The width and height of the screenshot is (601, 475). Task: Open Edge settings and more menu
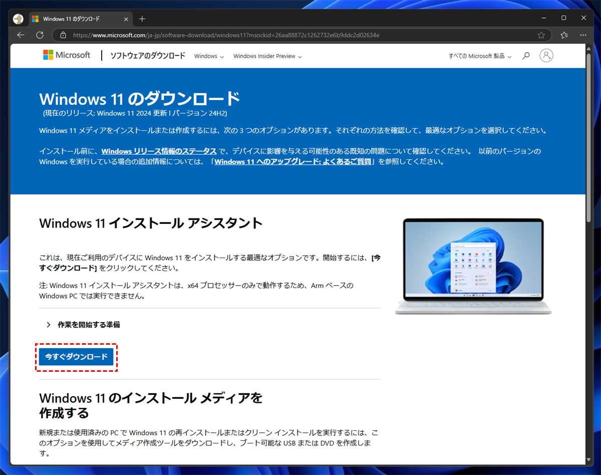583,35
